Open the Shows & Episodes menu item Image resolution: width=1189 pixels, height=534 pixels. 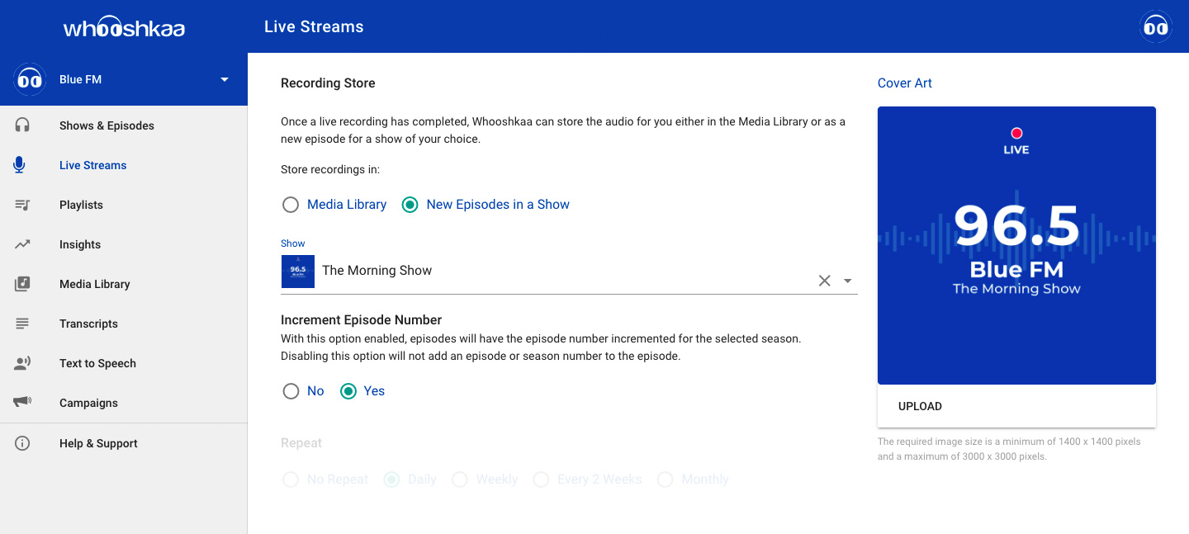click(x=124, y=125)
